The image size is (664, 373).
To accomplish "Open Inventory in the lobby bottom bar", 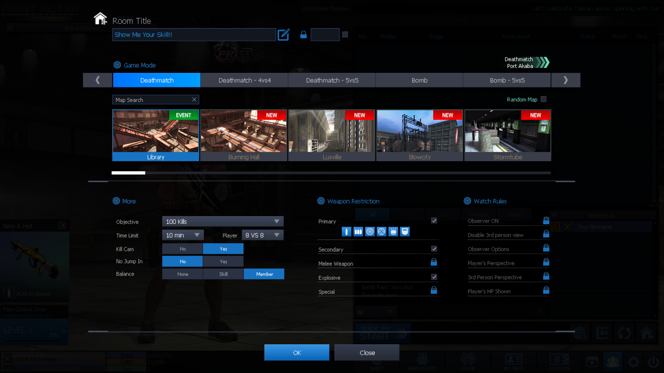I will [x=422, y=361].
